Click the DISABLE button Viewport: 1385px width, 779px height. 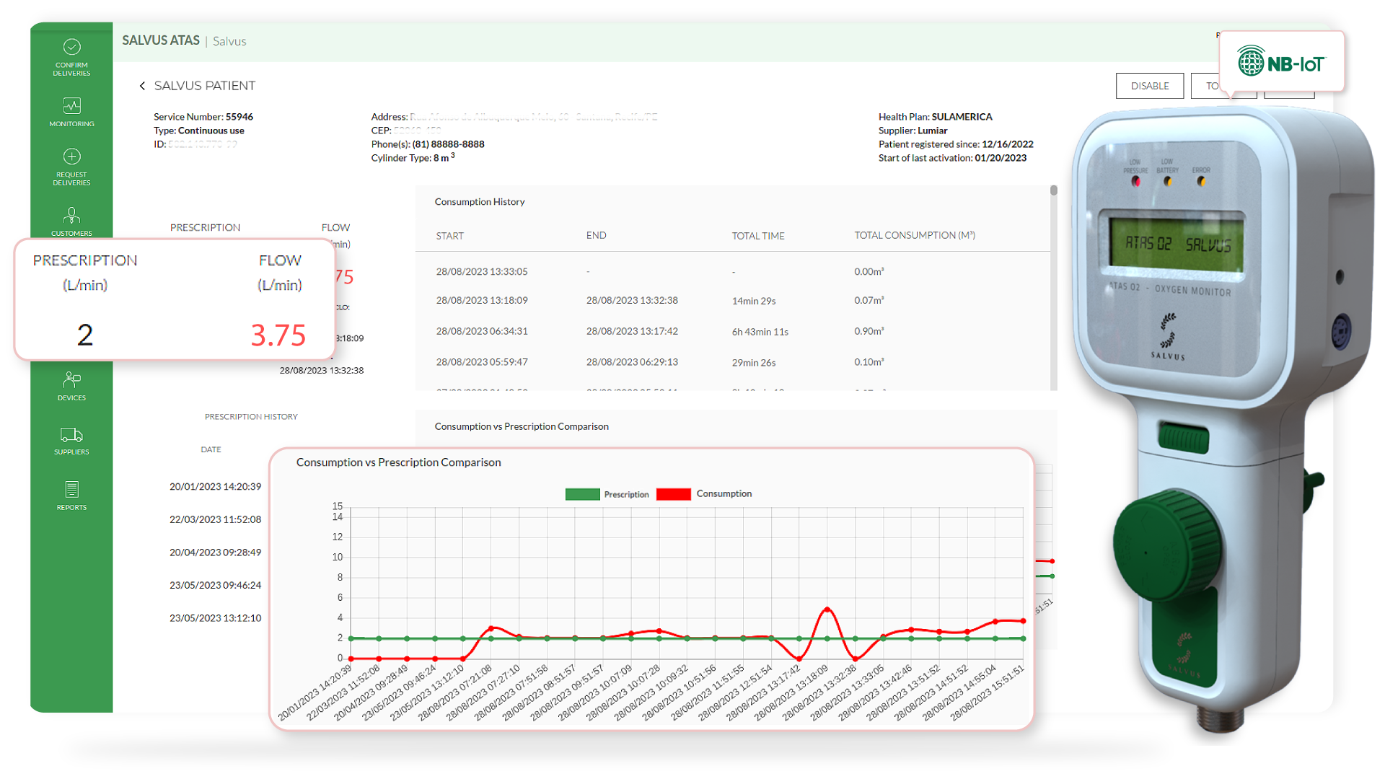1149,85
